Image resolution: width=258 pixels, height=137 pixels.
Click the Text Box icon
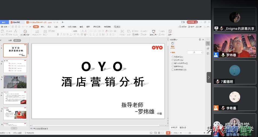pyautogui.click(x=122, y=31)
